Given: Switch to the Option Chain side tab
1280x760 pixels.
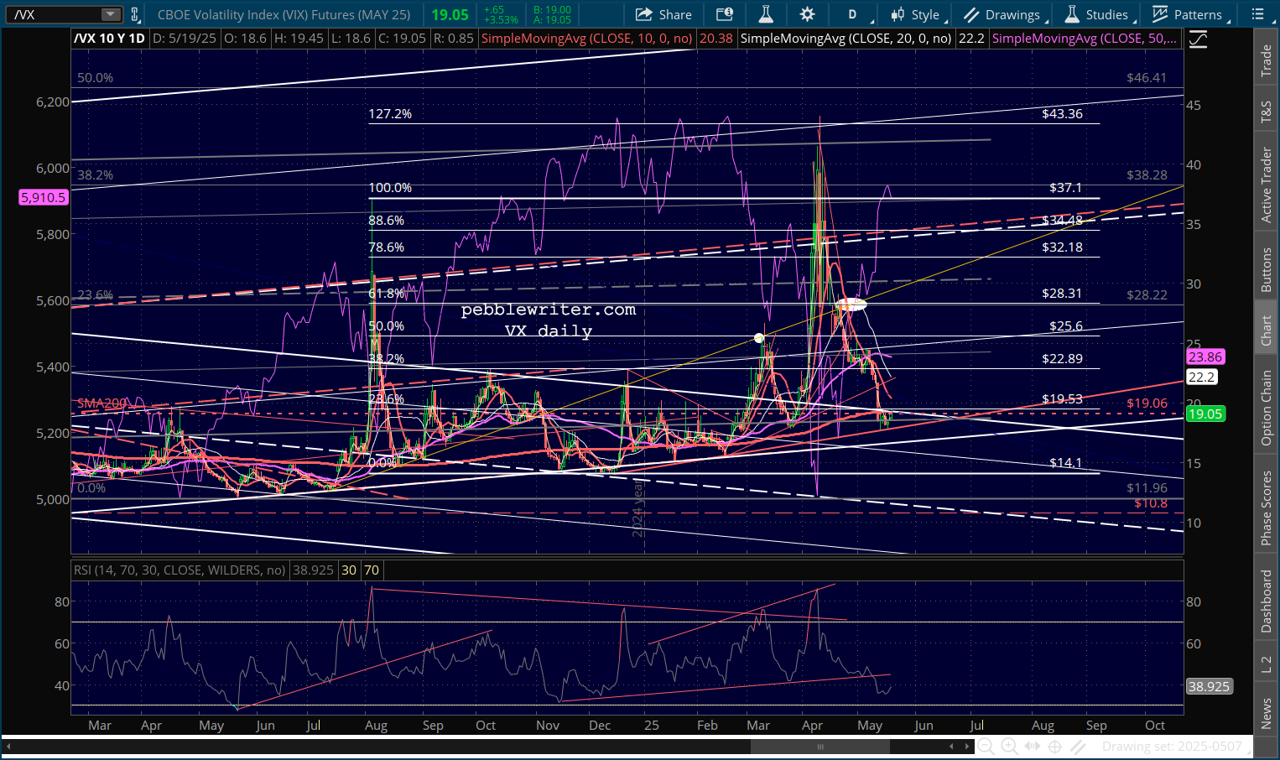Looking at the screenshot, I should 1267,408.
